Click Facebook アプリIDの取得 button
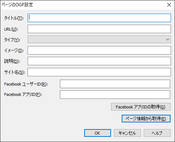Viewport: 175px width, 142px height. (x=141, y=107)
